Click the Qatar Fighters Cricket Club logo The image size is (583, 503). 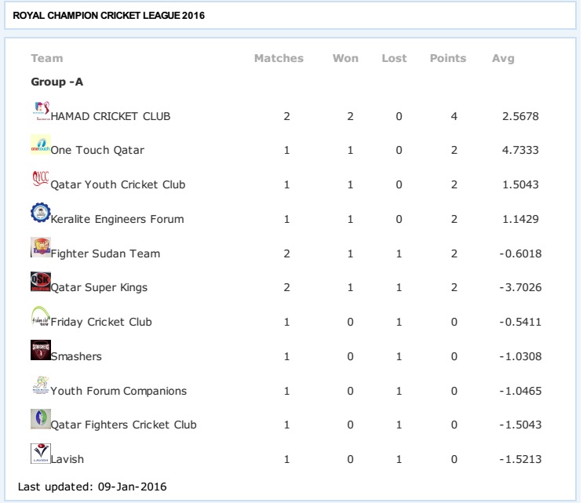coord(41,419)
